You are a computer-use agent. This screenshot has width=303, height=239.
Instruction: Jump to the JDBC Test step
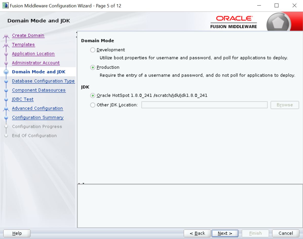coord(23,99)
